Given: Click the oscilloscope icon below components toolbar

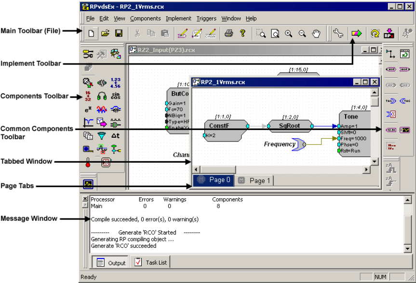Looking at the screenshot, I should (88, 184).
